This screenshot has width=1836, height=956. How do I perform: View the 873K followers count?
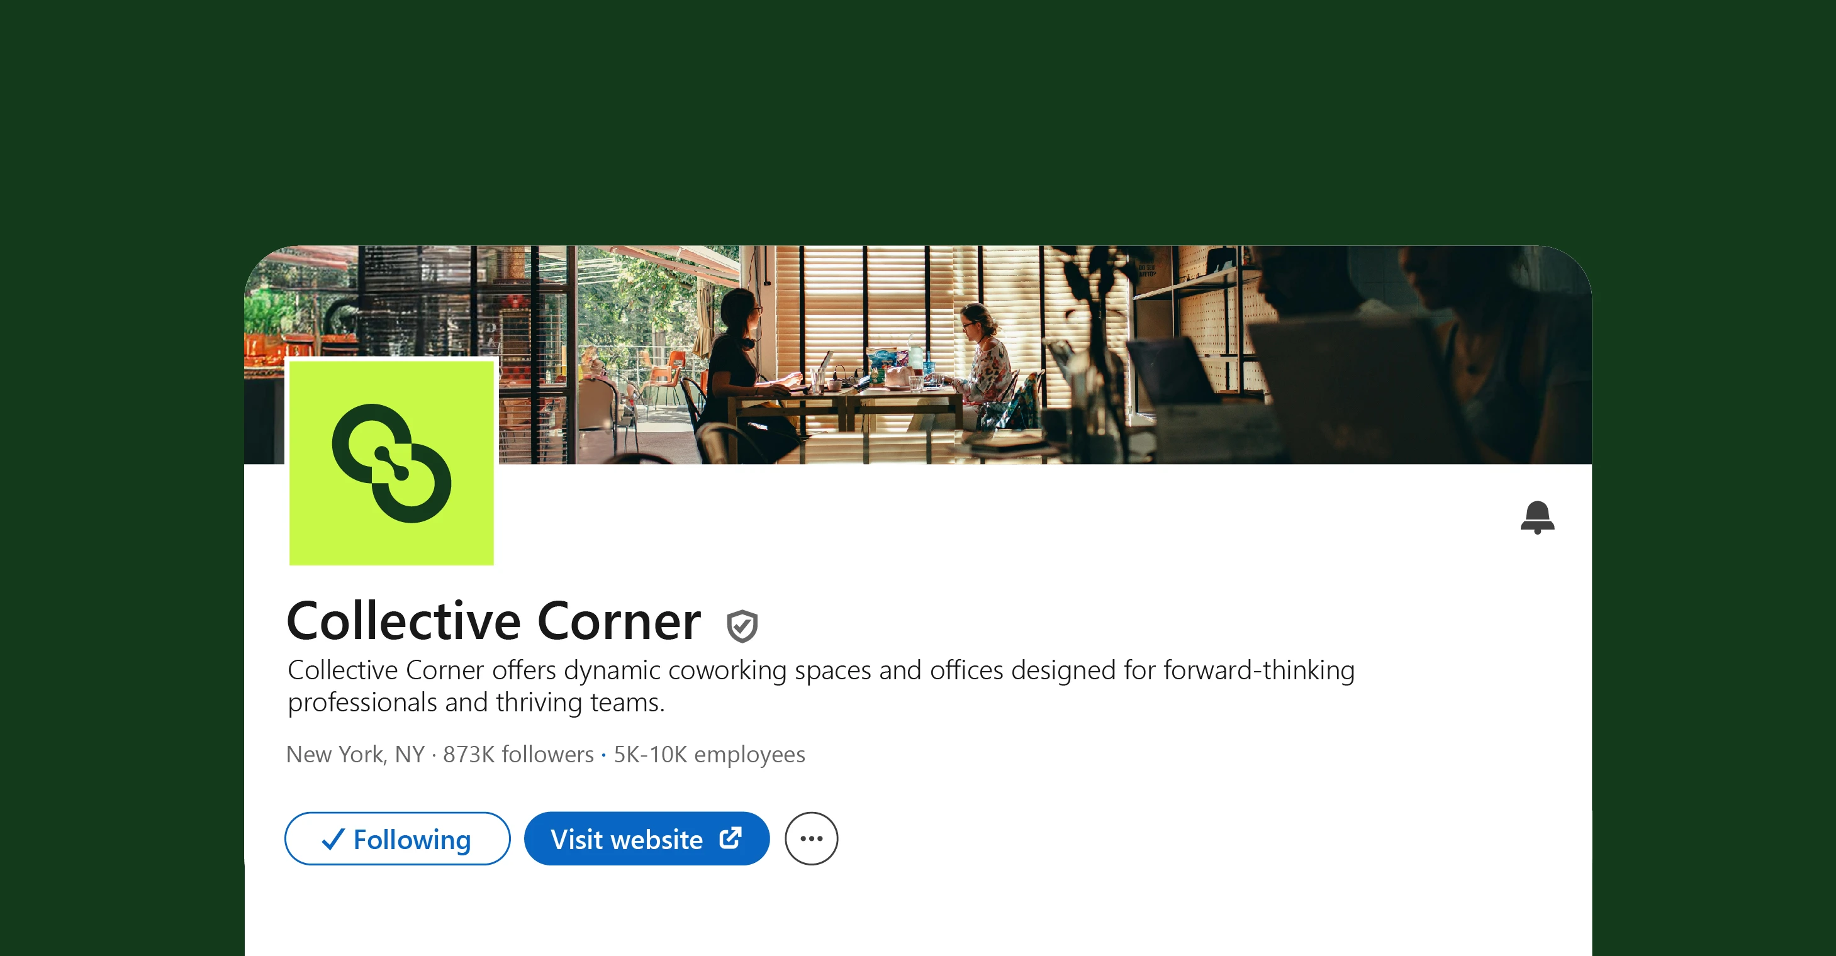(518, 753)
